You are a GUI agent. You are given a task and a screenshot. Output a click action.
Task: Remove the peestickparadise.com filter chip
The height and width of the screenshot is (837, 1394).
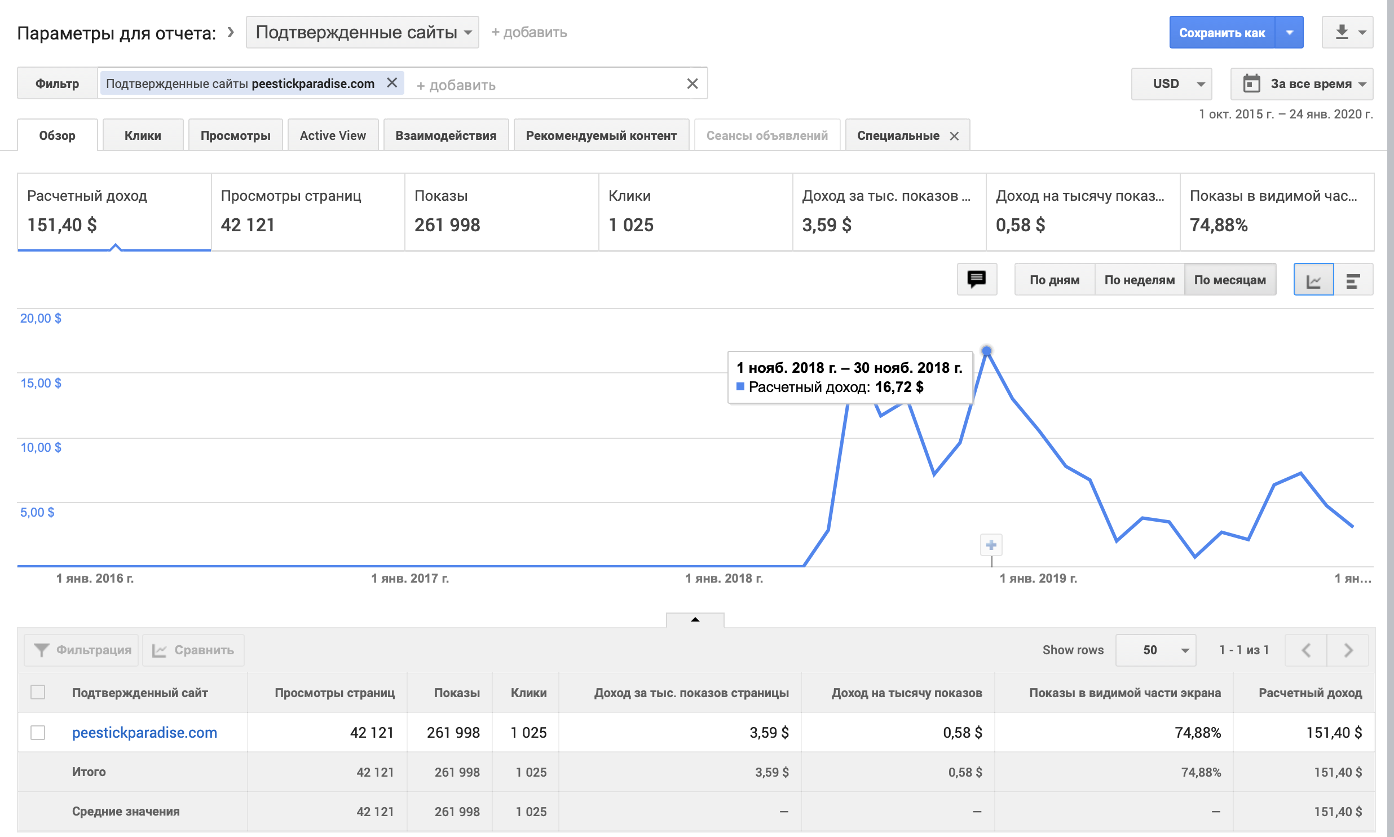coord(392,83)
